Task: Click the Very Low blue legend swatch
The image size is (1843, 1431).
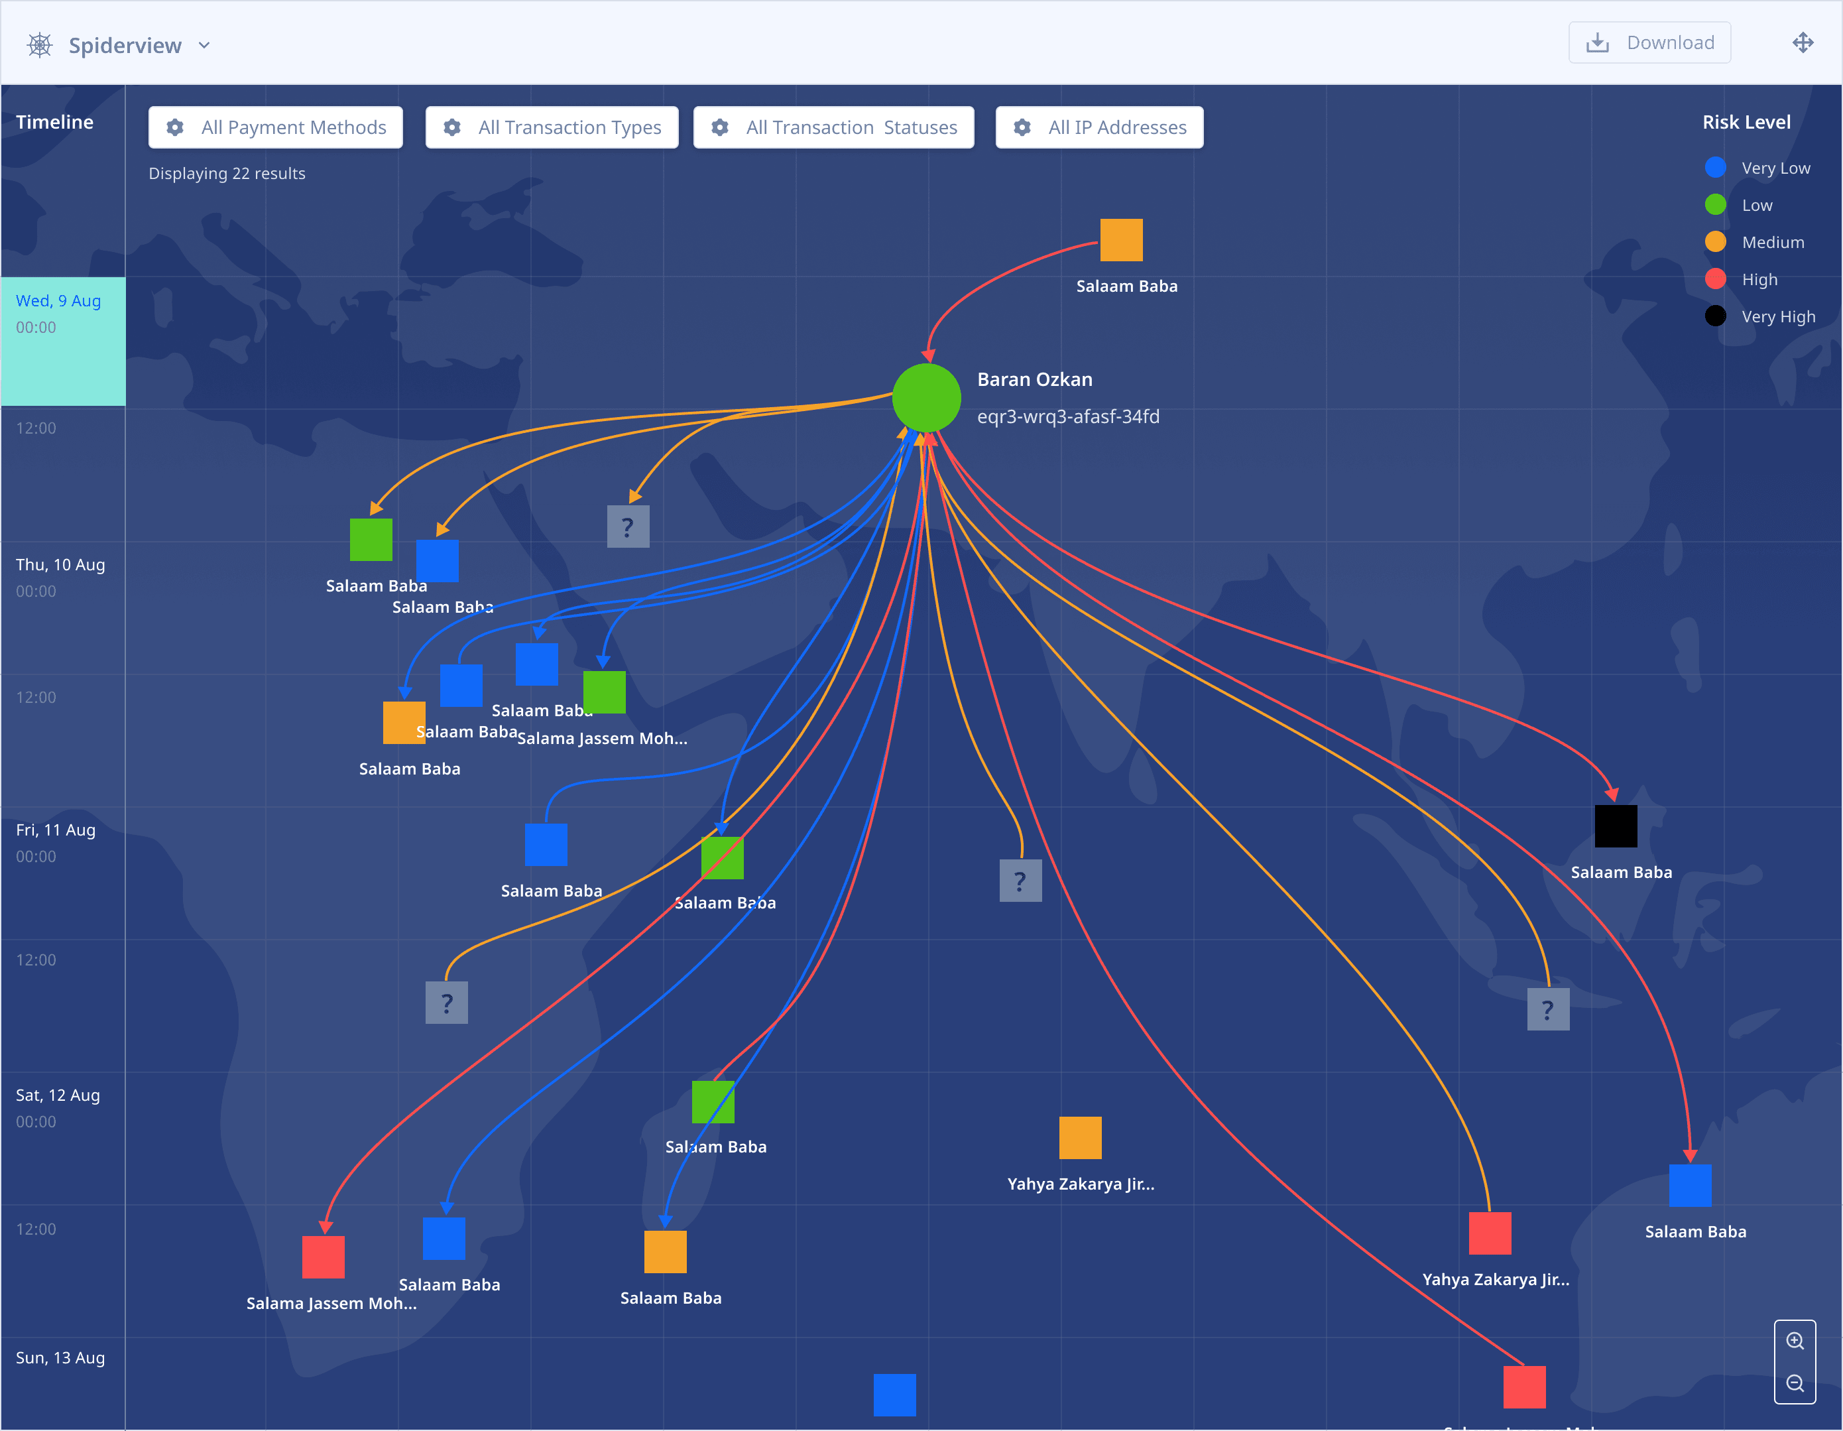Action: pos(1715,168)
